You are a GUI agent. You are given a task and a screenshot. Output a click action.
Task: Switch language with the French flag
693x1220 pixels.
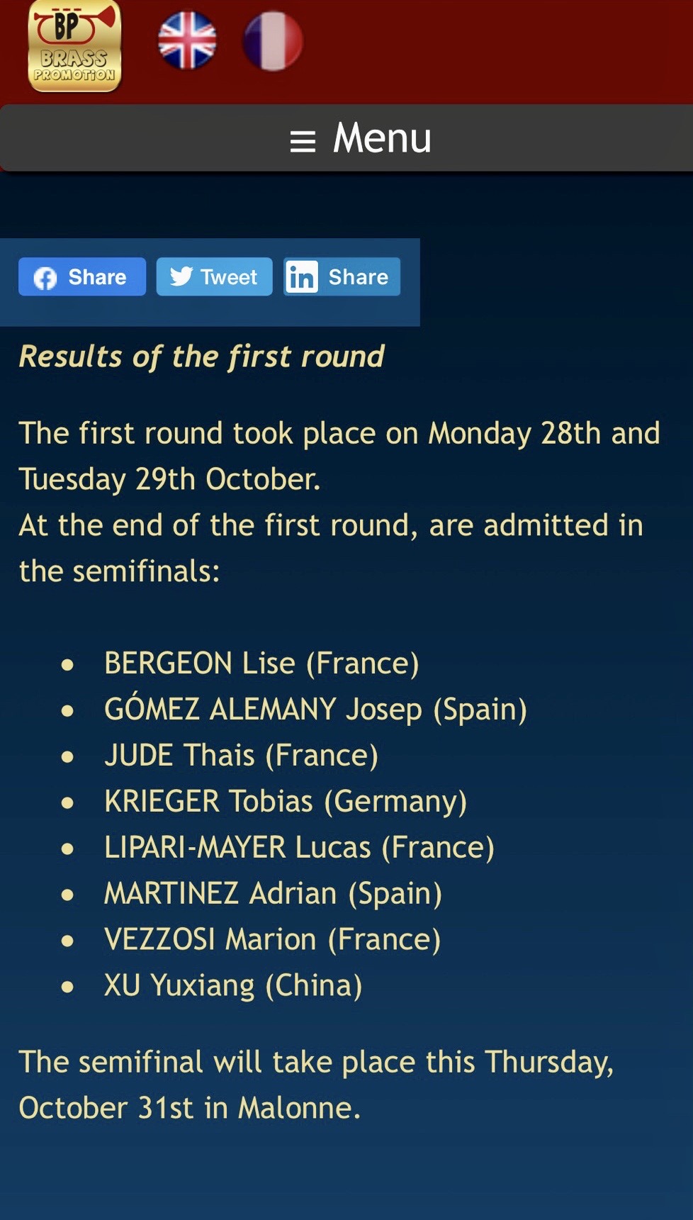point(273,41)
